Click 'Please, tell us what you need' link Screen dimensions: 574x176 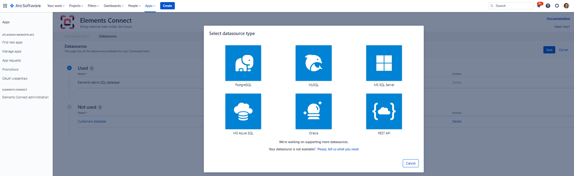tap(338, 149)
